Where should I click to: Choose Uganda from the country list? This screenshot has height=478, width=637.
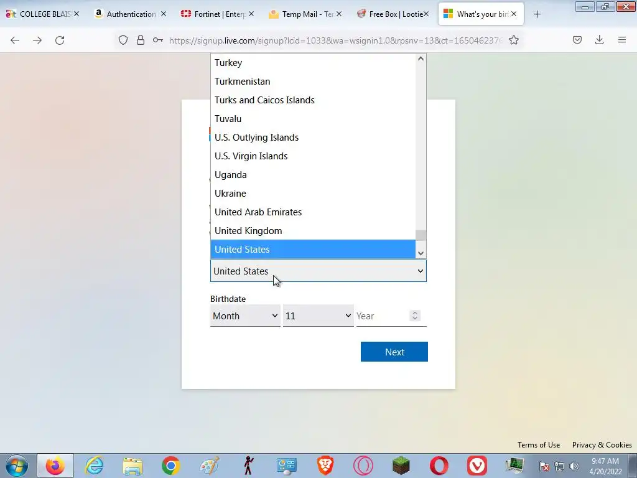click(313, 175)
